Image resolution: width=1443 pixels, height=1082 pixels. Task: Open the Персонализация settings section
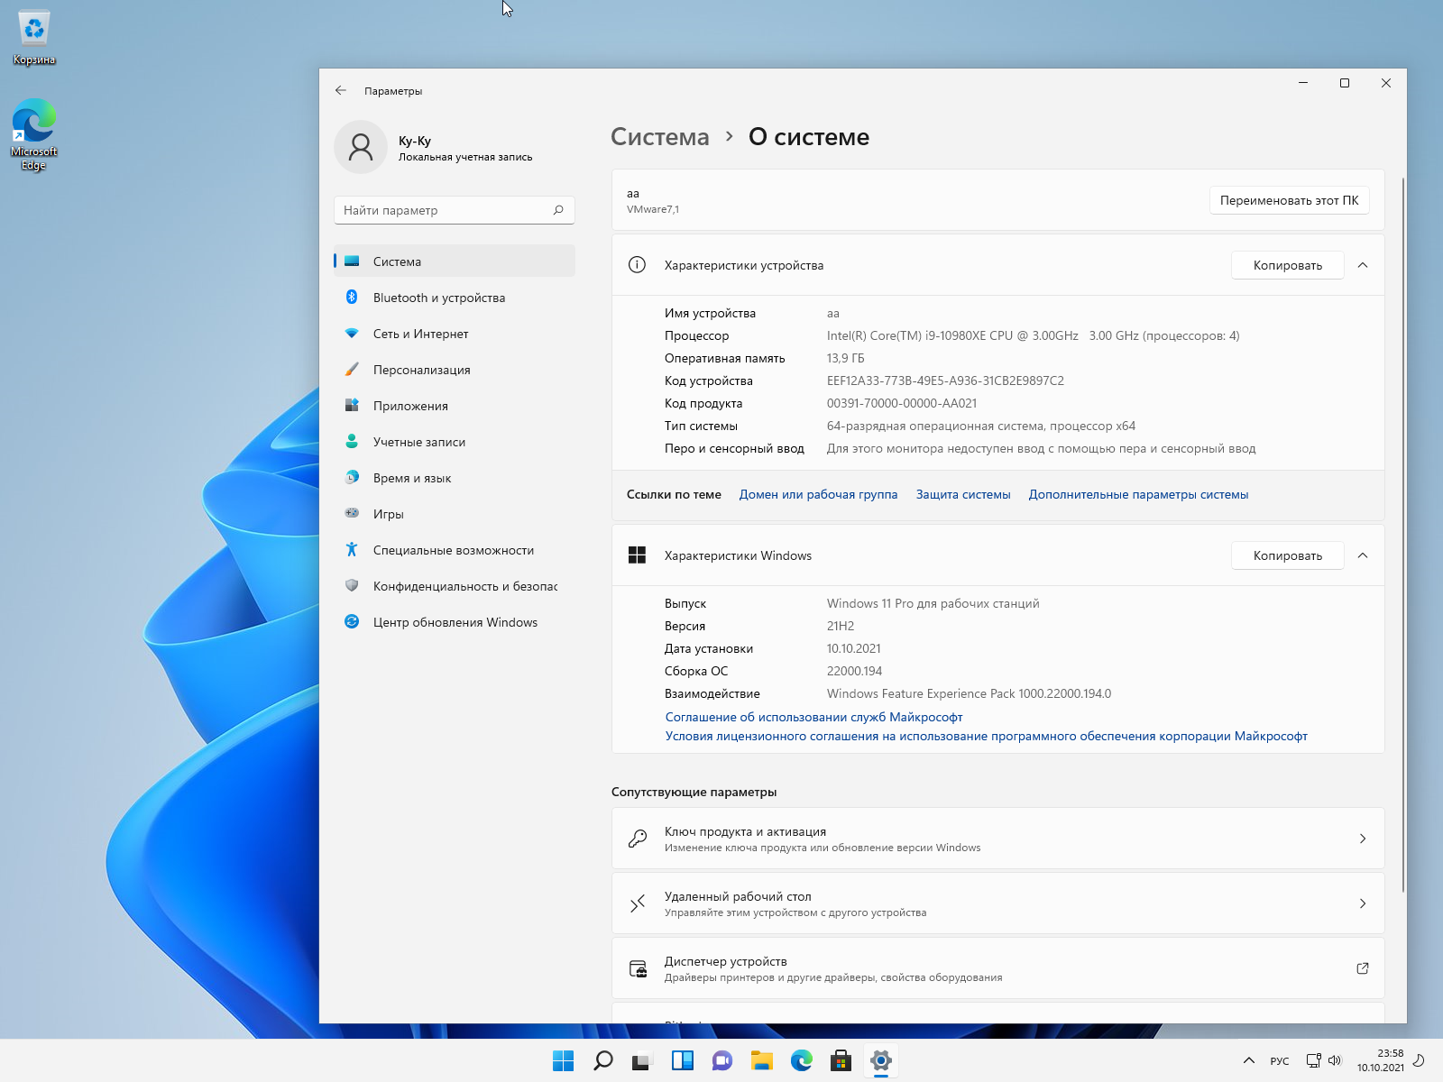point(421,370)
